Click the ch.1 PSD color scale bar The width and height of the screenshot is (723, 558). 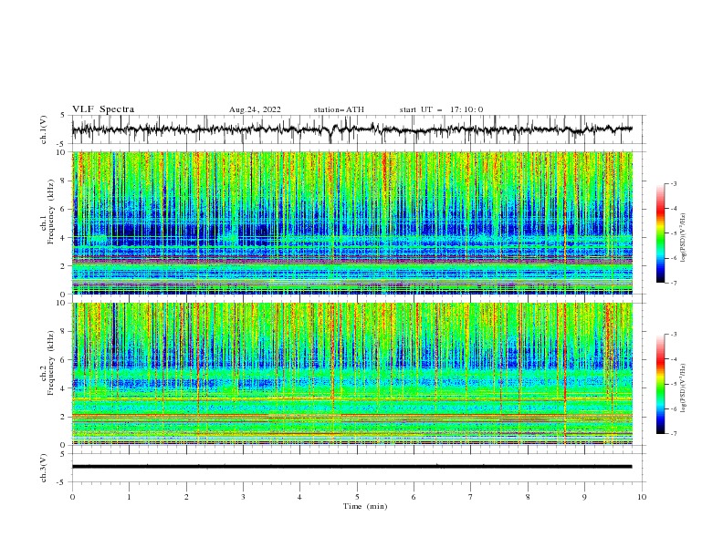click(x=661, y=233)
